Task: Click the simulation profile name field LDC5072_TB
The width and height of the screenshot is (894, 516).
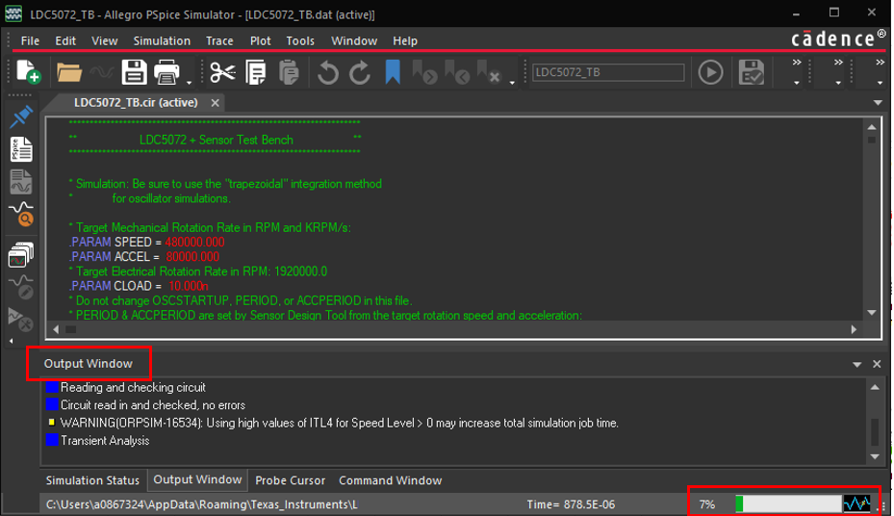Action: [x=608, y=72]
